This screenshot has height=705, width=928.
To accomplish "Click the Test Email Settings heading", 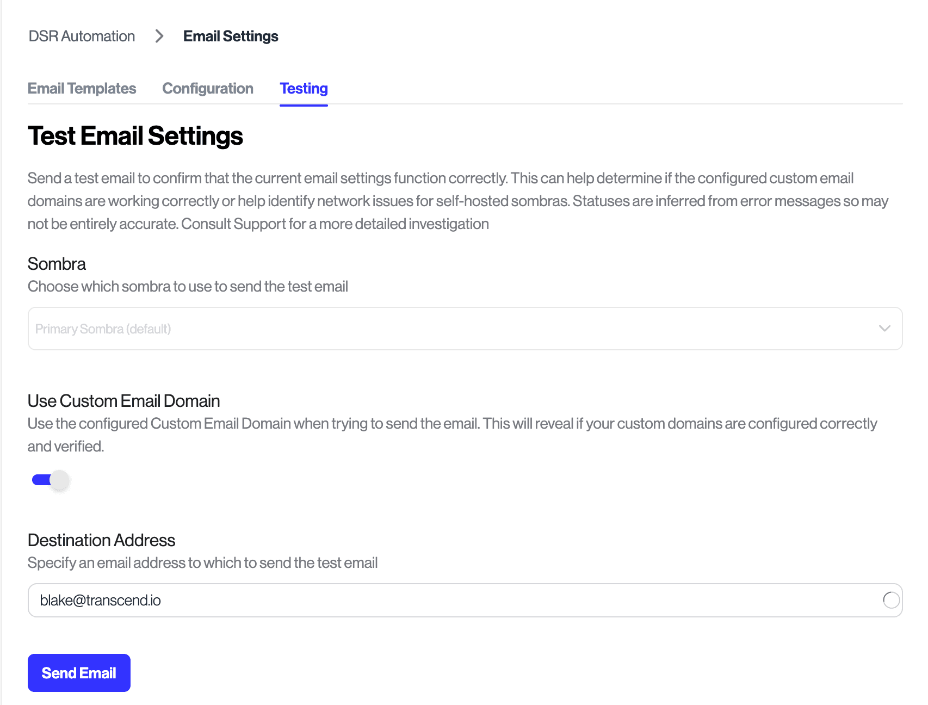I will pos(135,136).
